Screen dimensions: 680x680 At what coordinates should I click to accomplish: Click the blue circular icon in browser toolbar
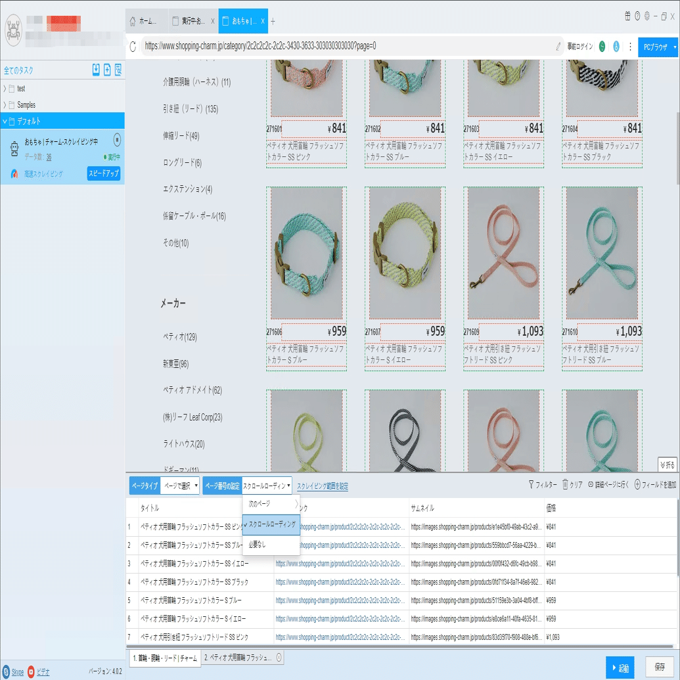coord(616,47)
